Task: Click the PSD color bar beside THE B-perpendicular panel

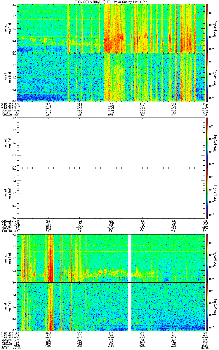Action: tap(208, 258)
